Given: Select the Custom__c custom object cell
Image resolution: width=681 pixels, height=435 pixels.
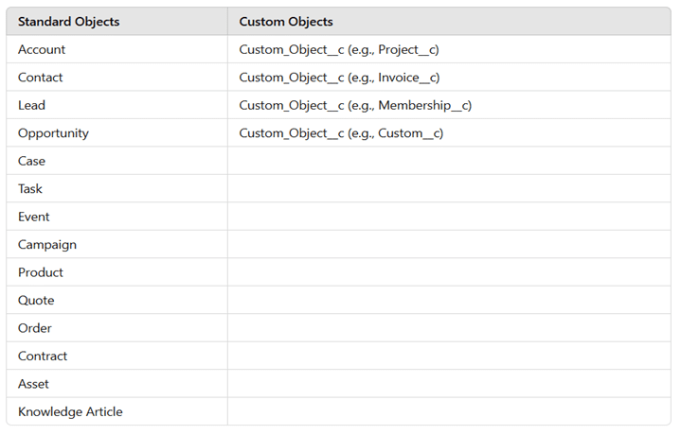Looking at the screenshot, I should (341, 133).
